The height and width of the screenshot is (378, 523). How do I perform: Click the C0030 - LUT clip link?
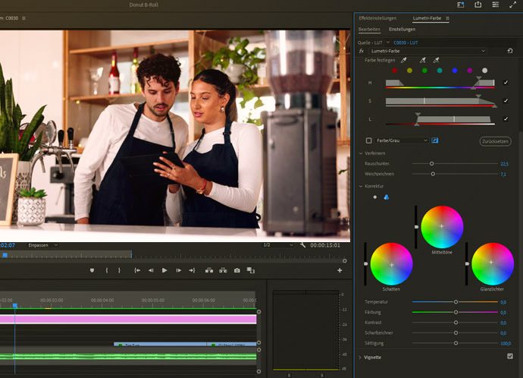tap(406, 43)
